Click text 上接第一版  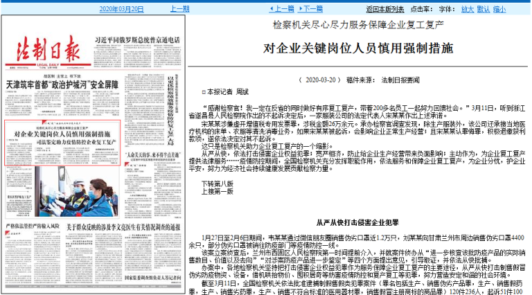click(x=218, y=191)
